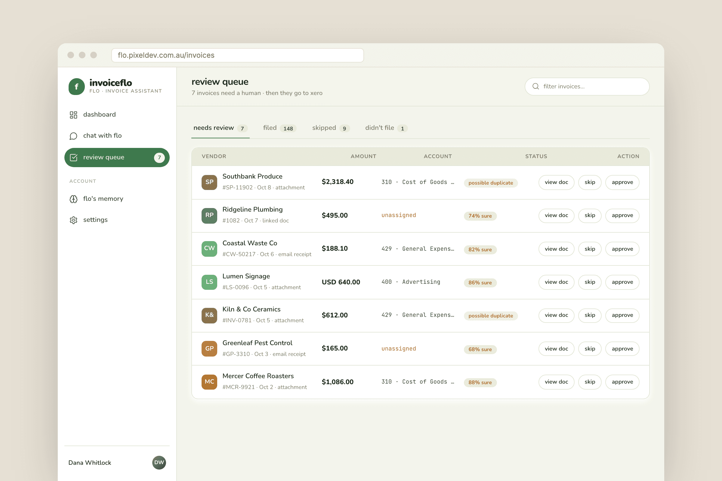Click the Kiln & Co K& avatar
The height and width of the screenshot is (481, 722).
pos(209,315)
